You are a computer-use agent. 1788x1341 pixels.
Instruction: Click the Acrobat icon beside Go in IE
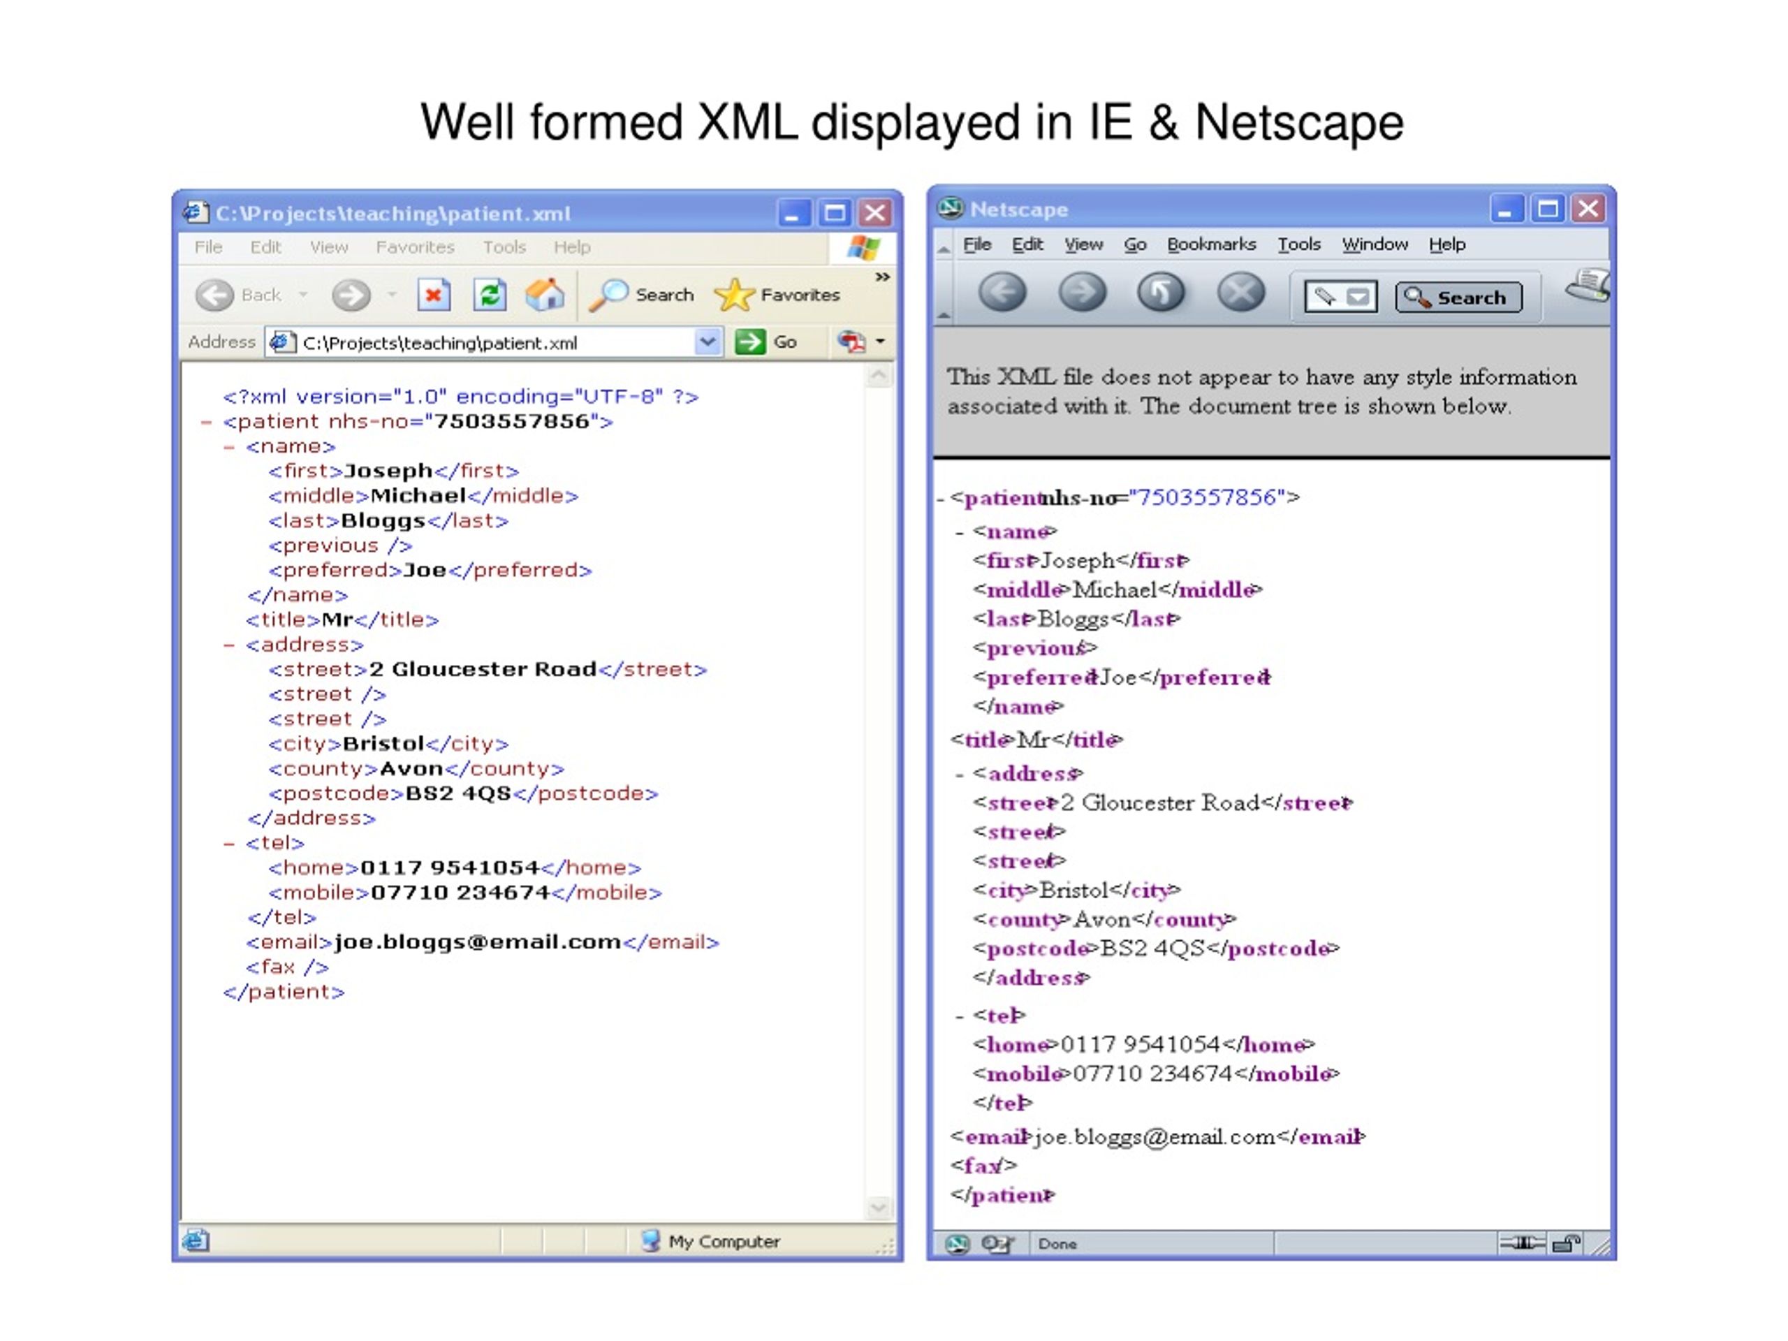(x=851, y=341)
